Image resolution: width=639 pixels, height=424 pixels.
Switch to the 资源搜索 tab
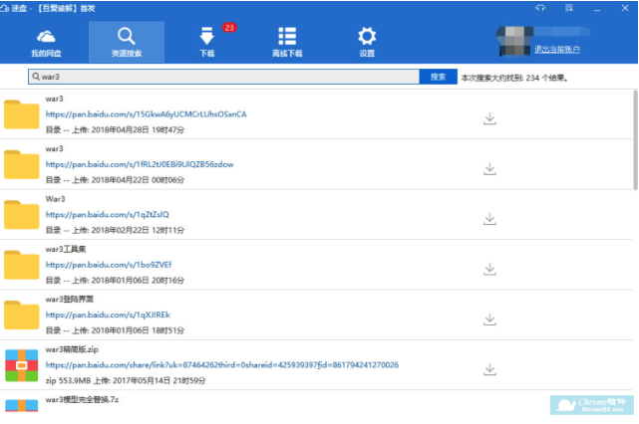coord(127,43)
